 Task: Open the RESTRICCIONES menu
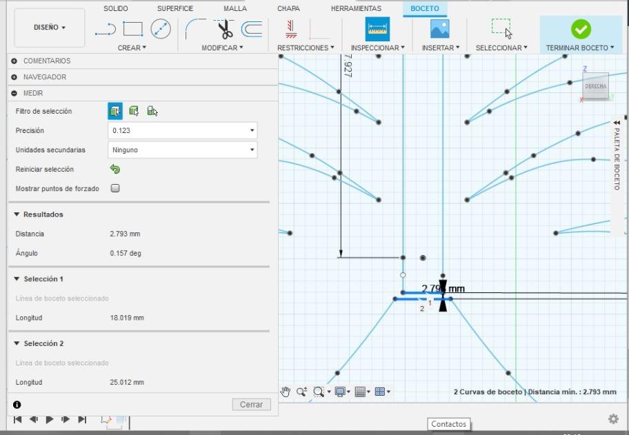click(306, 48)
